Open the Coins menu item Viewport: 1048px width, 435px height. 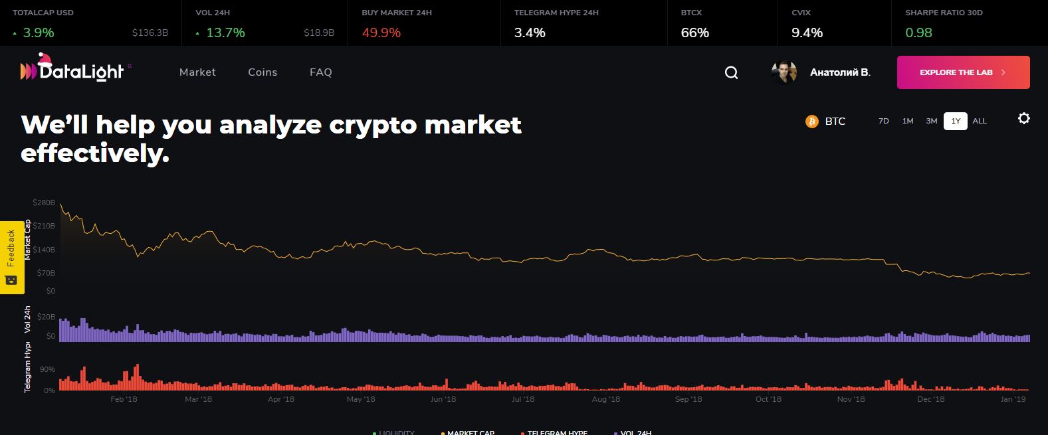262,72
